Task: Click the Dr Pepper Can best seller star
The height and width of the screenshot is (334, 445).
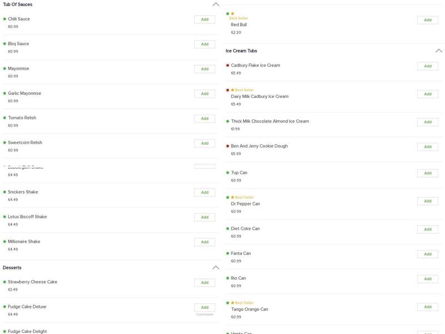Action: tap(233, 198)
